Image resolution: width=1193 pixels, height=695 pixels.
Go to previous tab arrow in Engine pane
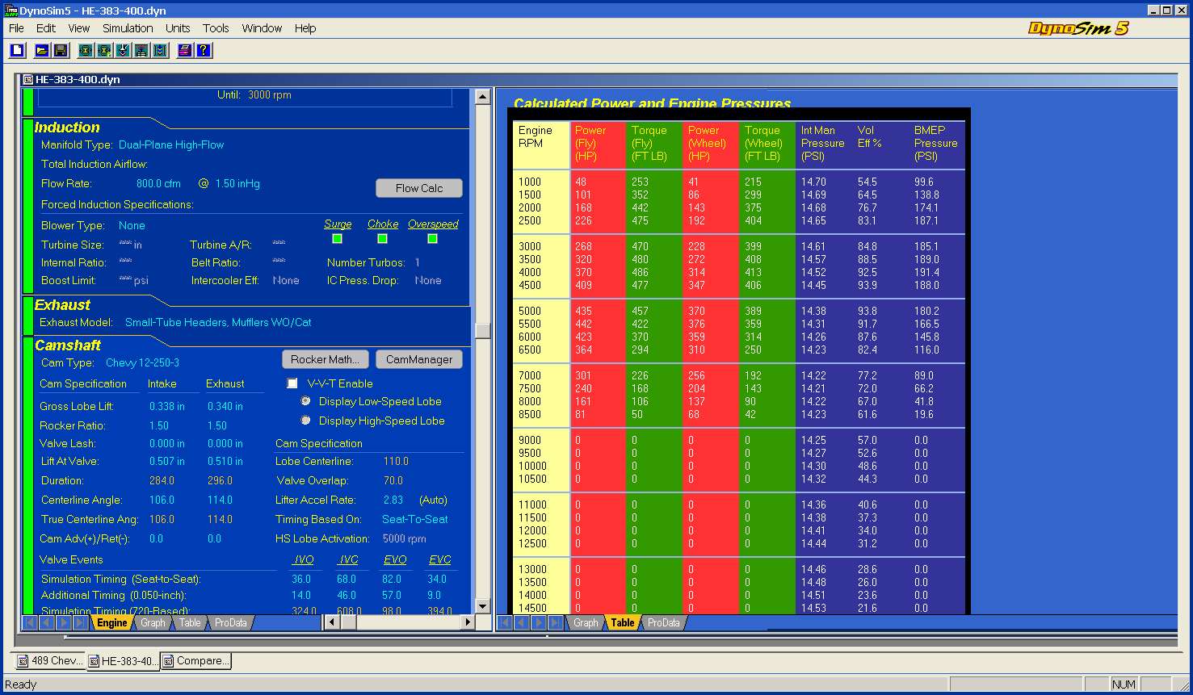[47, 622]
